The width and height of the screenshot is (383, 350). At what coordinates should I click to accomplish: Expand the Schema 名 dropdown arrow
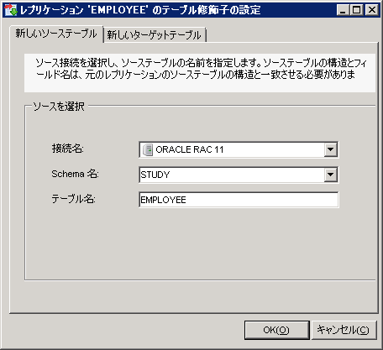click(x=331, y=175)
